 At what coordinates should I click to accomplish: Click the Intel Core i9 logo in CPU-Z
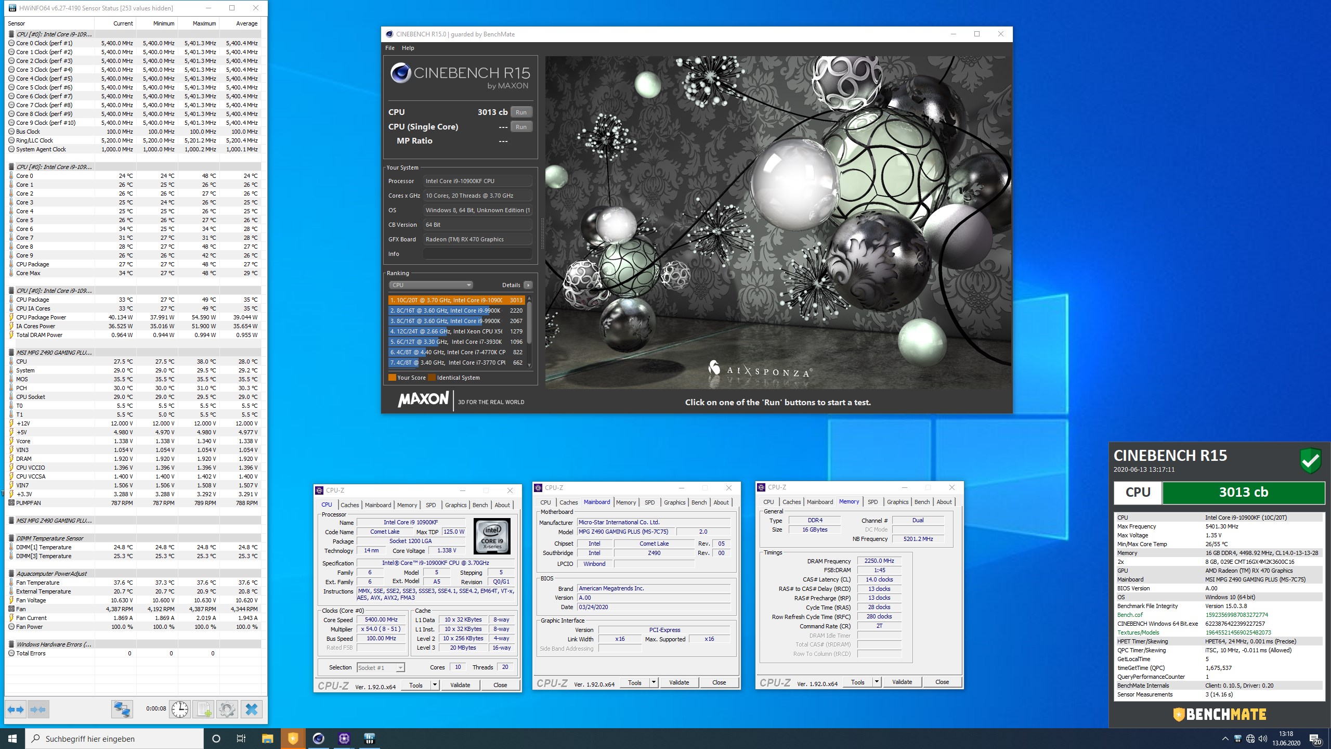492,536
